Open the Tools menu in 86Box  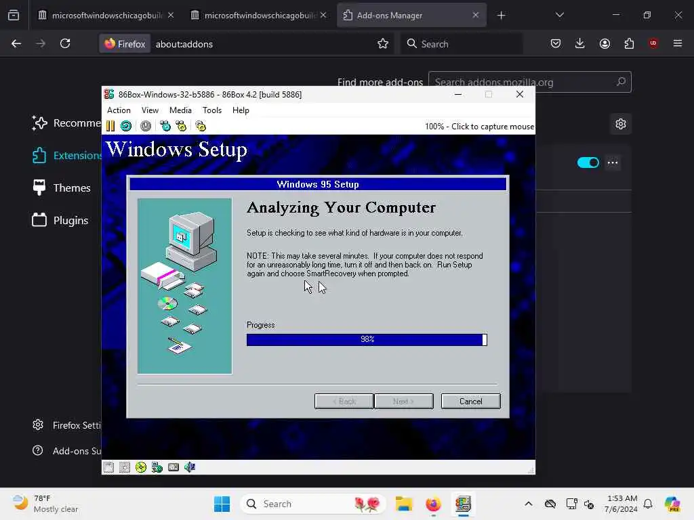(212, 110)
